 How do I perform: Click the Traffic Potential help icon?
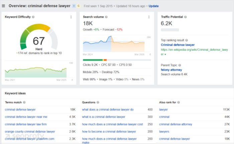185,17
